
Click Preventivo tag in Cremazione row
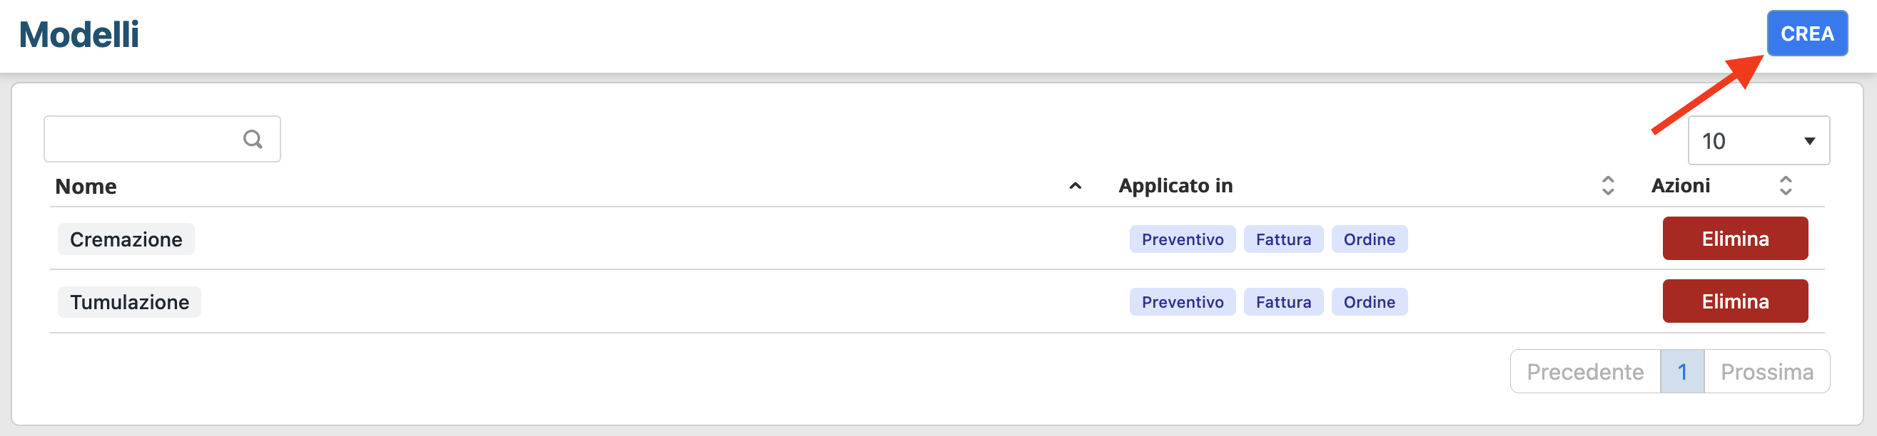1182,239
